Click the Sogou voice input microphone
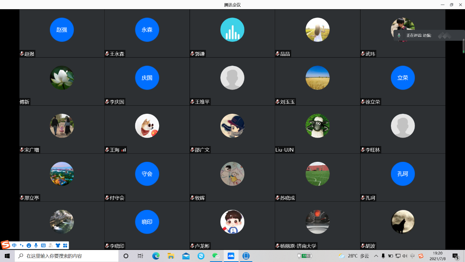Image resolution: width=465 pixels, height=262 pixels. tap(36, 245)
